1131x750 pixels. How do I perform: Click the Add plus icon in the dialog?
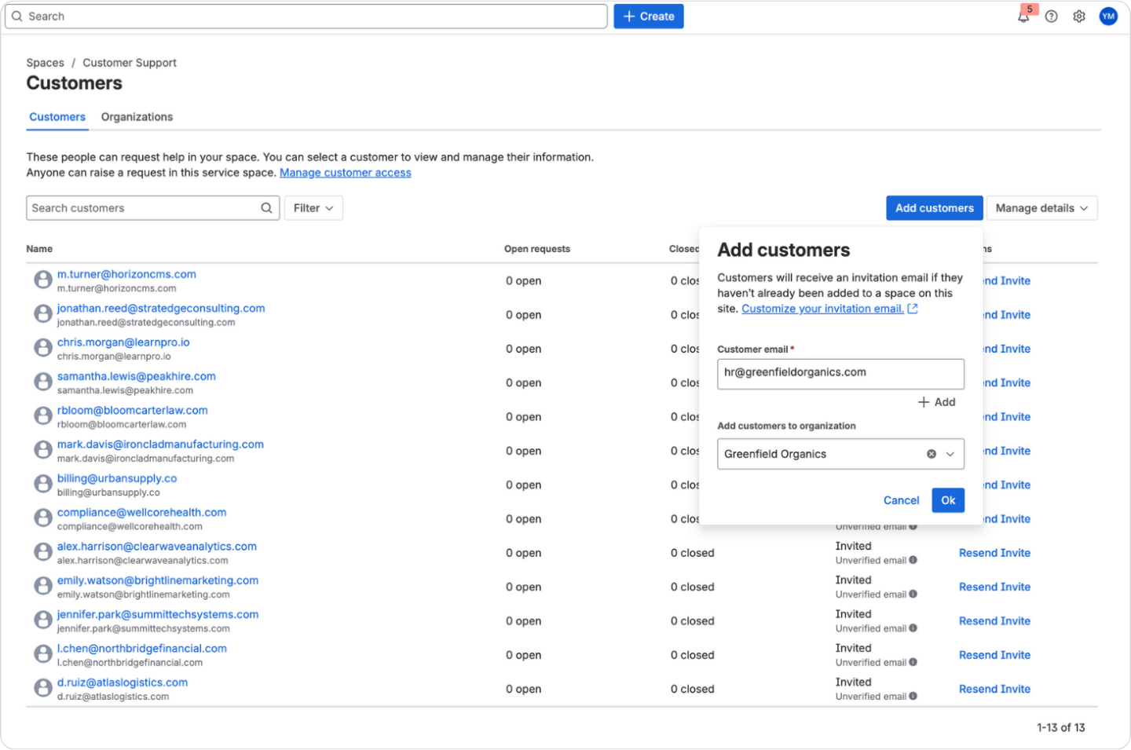(x=935, y=401)
